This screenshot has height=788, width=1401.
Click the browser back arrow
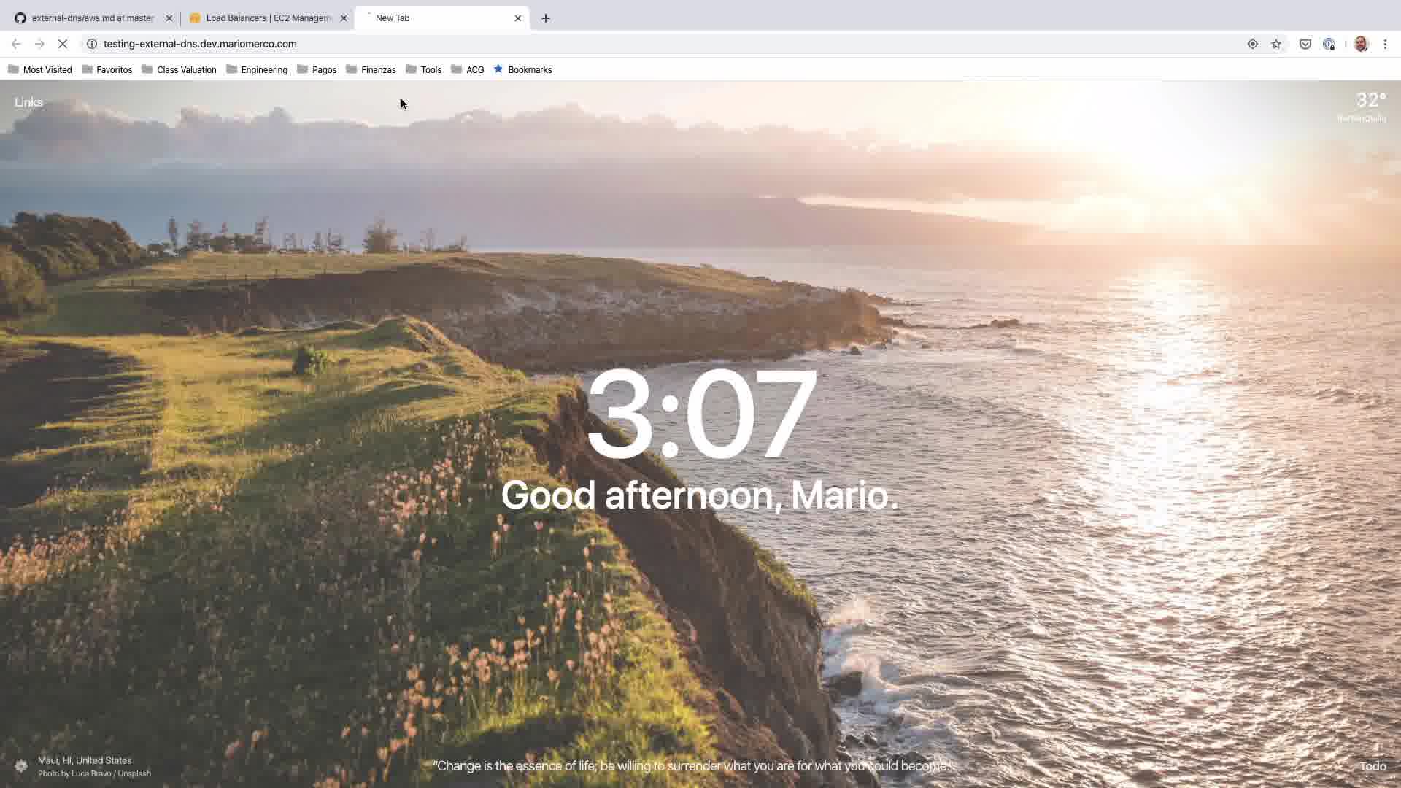click(16, 44)
